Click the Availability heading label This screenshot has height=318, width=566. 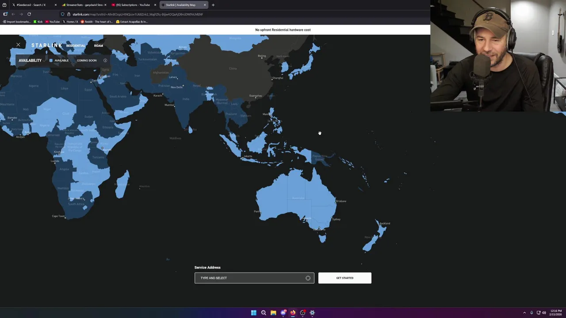point(30,61)
